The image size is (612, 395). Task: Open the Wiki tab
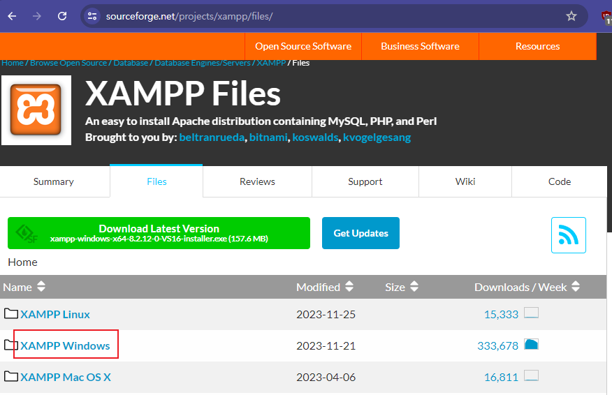pyautogui.click(x=465, y=181)
